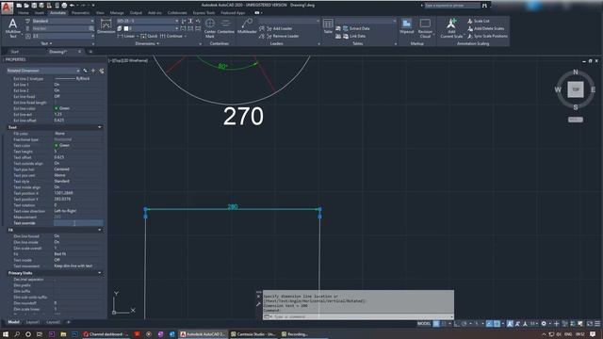Screen dimensions: 603x339
Task: Click Extract Data in the Tables panel
Action: pos(356,28)
